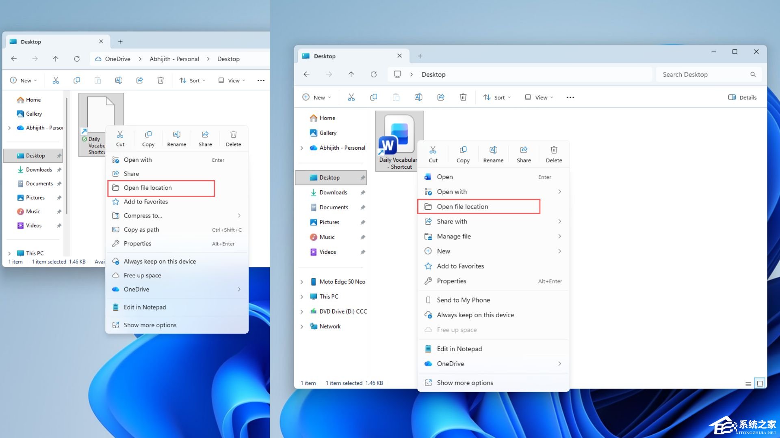Open the Sort dropdown
780x438 pixels.
point(496,97)
